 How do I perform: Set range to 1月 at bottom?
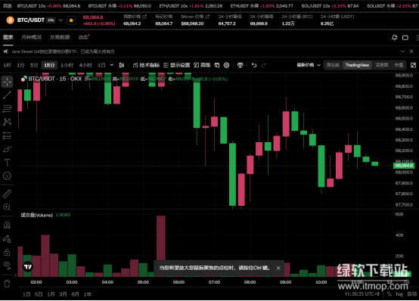[51, 294]
